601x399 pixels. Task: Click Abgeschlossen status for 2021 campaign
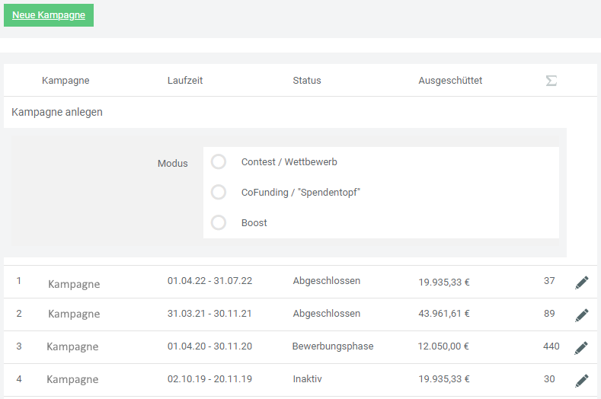click(327, 314)
